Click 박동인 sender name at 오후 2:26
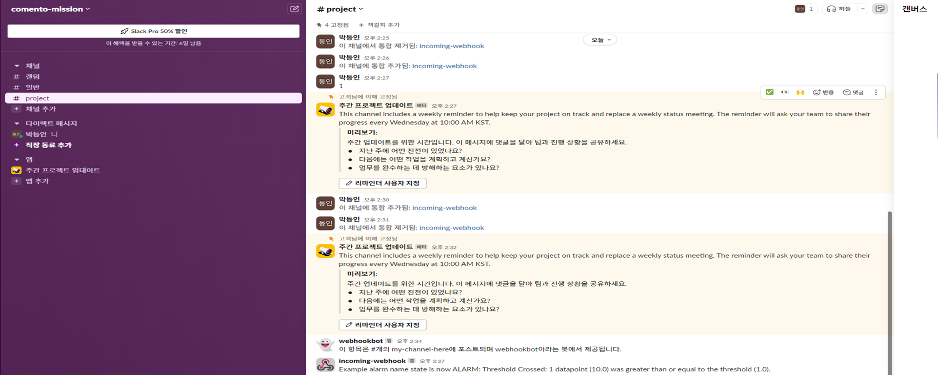Image resolution: width=938 pixels, height=375 pixels. click(349, 57)
